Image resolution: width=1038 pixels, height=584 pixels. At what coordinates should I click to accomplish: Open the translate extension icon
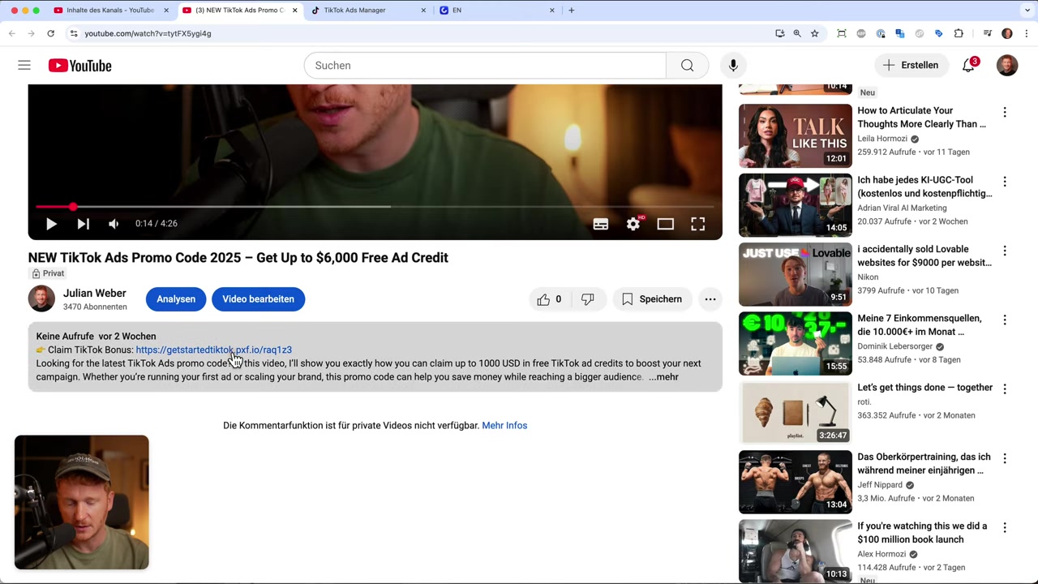(x=900, y=33)
